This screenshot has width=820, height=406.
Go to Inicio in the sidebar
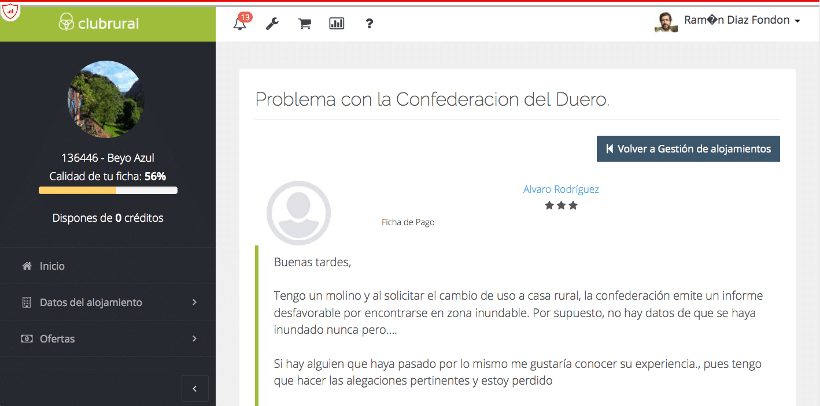[52, 266]
